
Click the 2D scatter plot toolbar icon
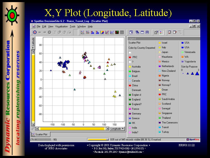click(x=82, y=32)
